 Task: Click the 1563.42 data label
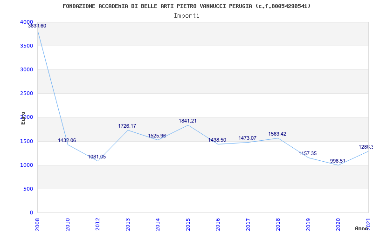pyautogui.click(x=277, y=134)
